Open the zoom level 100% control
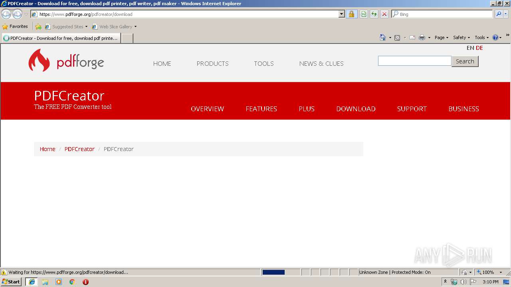Viewport: 511px width, 287px height. pos(486,272)
